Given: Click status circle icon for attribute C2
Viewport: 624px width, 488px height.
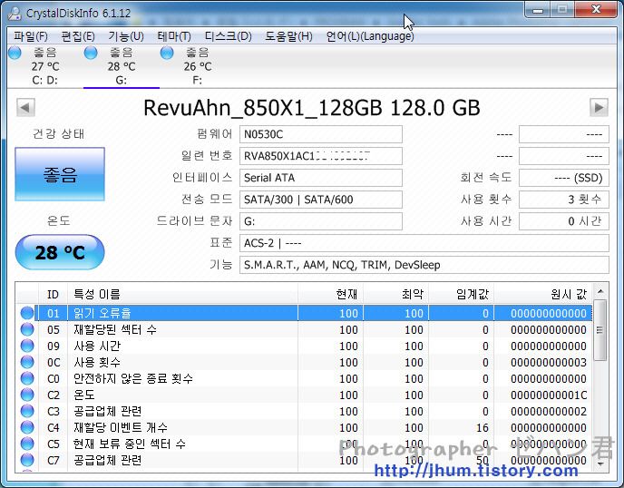Looking at the screenshot, I should [27, 395].
